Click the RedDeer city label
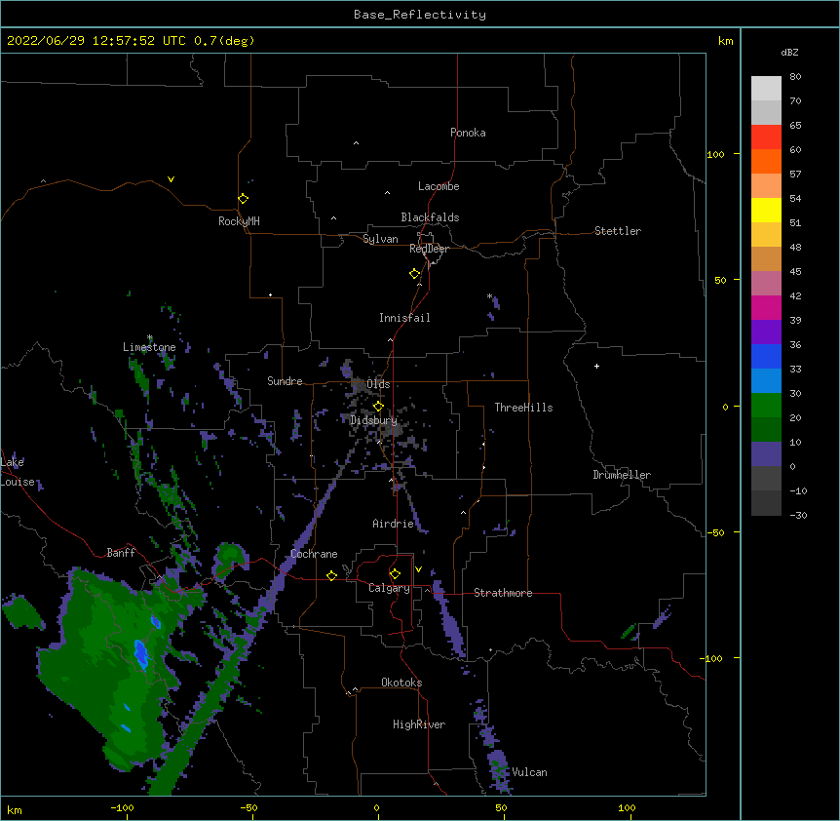 [429, 249]
